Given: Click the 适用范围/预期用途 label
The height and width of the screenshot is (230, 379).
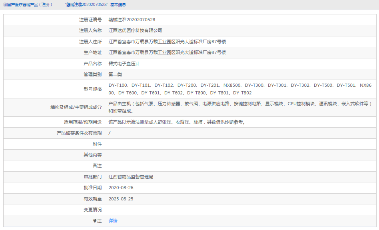Looking at the screenshot, I should click(83, 122).
